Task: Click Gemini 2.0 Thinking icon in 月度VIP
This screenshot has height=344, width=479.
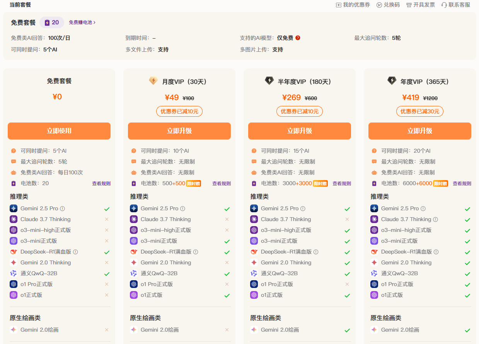Action: (x=134, y=262)
